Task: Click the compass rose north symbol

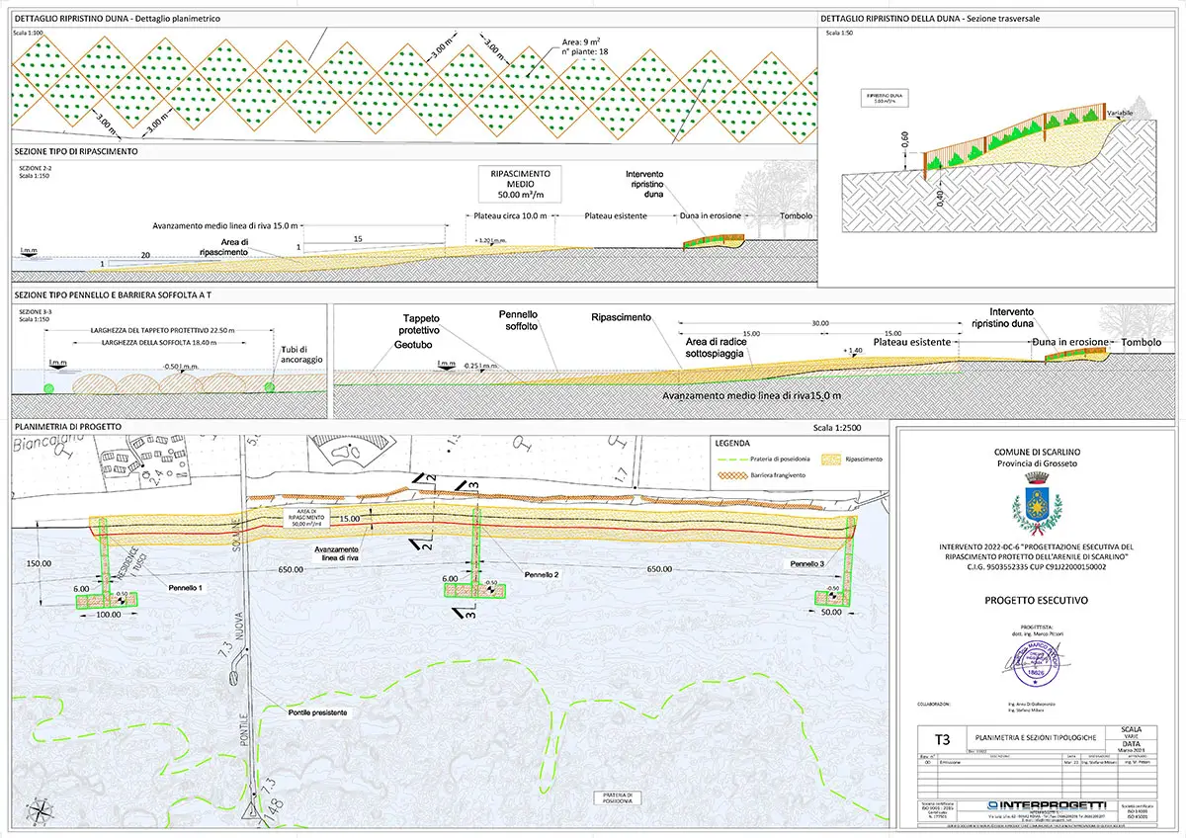Action: (x=42, y=809)
